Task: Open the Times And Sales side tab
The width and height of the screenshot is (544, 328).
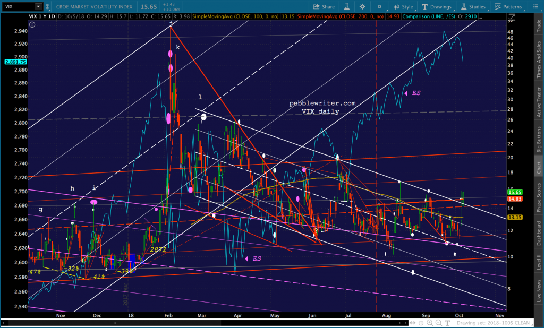Action: [x=539, y=59]
